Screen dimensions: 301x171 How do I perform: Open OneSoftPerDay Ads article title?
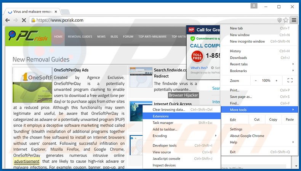[x=71, y=70]
